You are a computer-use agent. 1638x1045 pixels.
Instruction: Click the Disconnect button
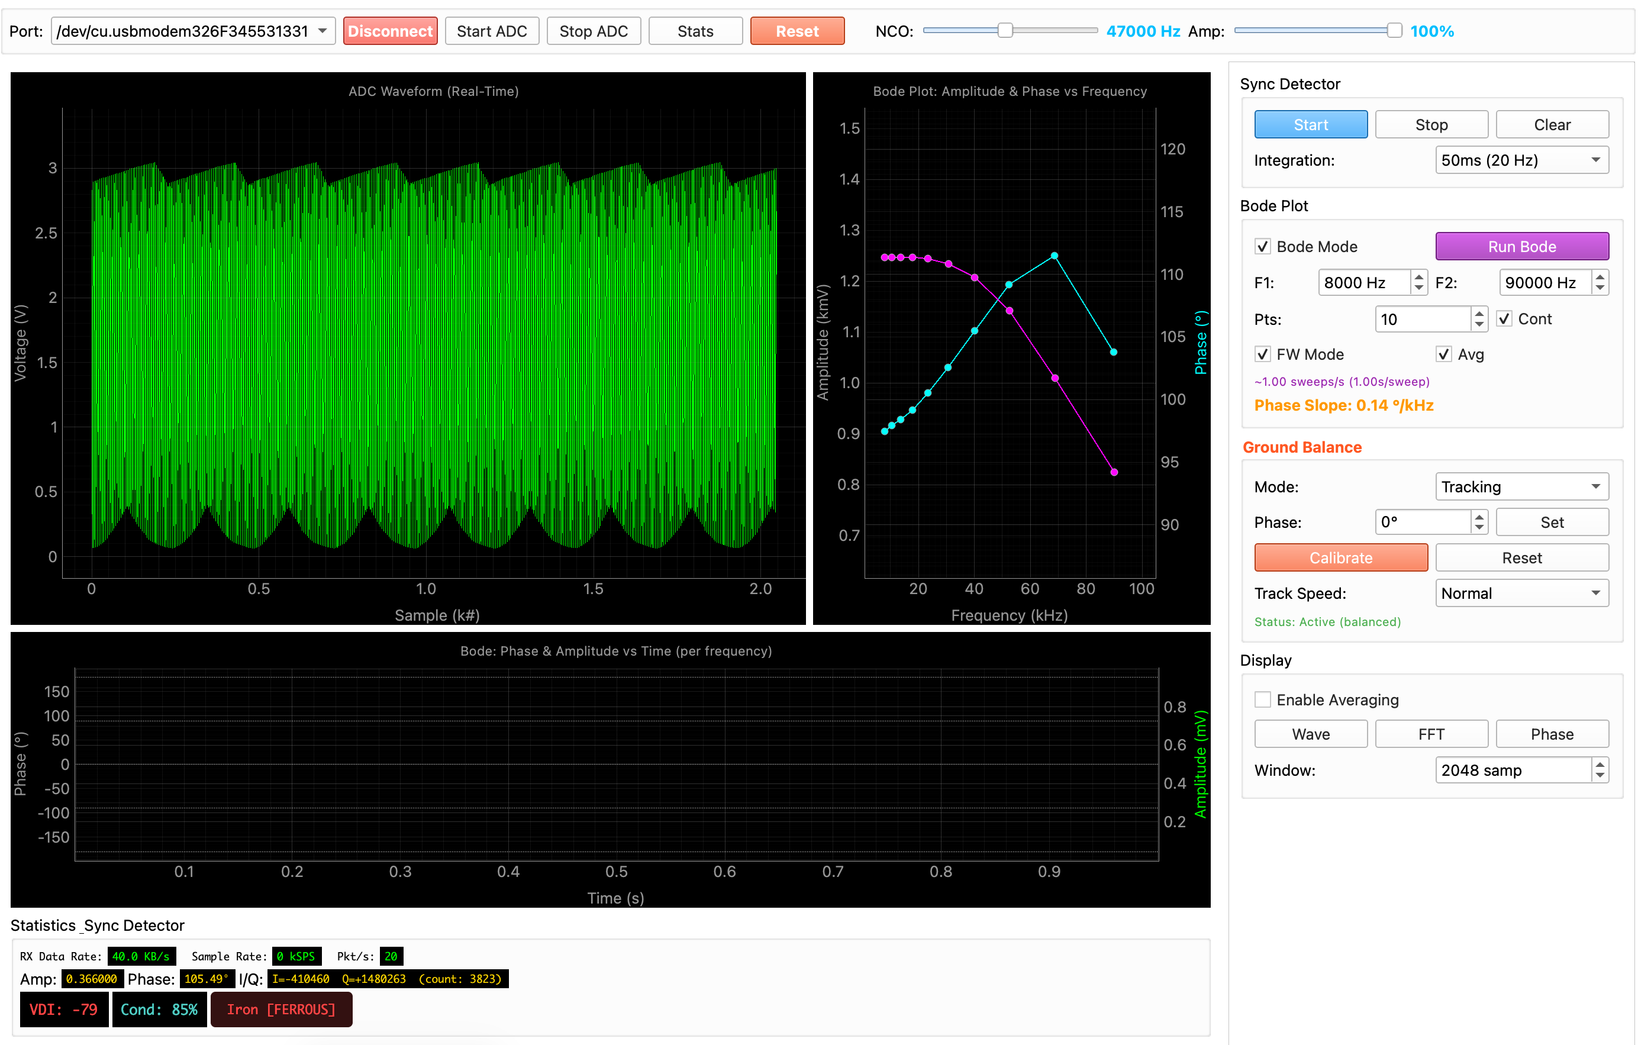pos(390,31)
